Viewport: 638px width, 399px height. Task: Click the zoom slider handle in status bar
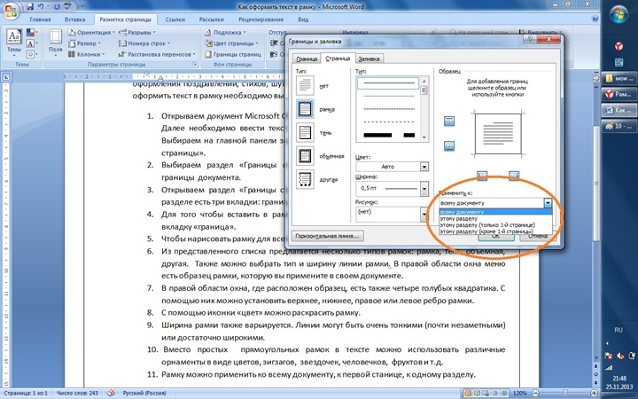(x=565, y=394)
